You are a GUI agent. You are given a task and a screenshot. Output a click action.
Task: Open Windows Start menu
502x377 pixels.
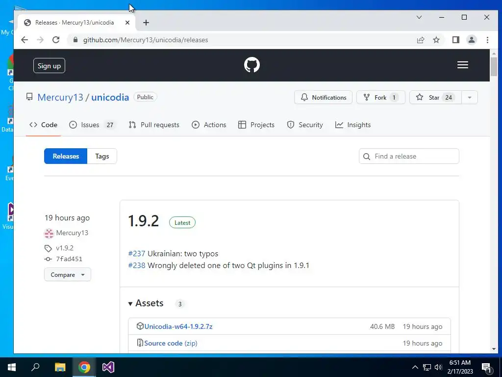[12, 367]
